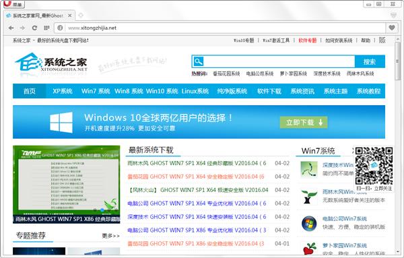Click the scrollbar up arrow

click(x=397, y=39)
